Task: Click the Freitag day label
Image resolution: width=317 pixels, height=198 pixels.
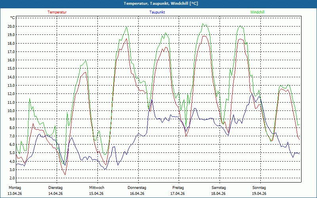Action: [178, 187]
